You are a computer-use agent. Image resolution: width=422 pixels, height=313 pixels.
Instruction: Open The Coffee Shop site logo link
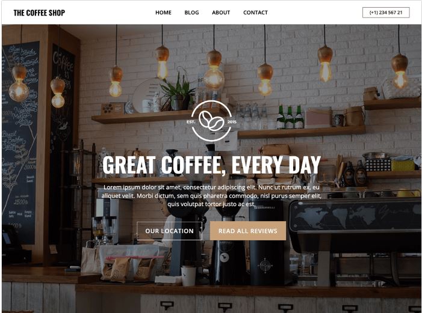(x=39, y=13)
